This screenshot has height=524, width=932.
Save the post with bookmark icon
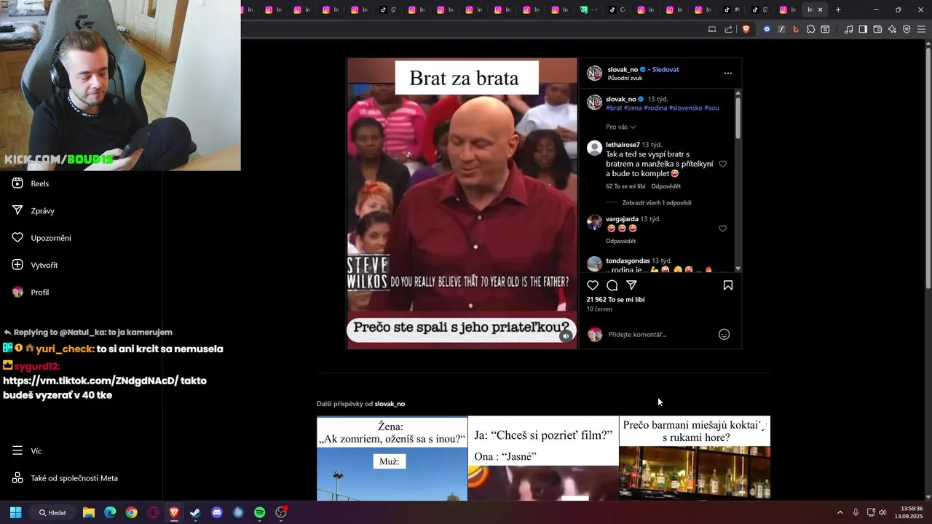727,285
